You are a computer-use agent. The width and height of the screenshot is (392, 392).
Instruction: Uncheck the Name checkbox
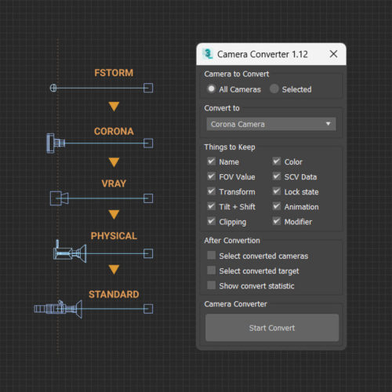click(x=211, y=162)
